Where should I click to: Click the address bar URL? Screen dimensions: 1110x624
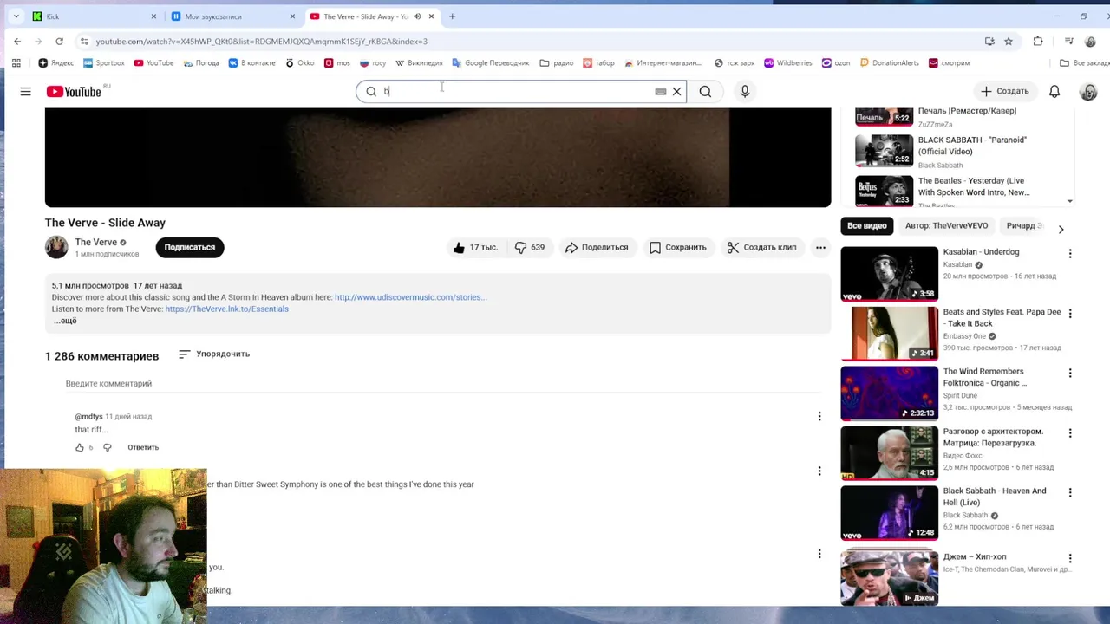coord(261,42)
